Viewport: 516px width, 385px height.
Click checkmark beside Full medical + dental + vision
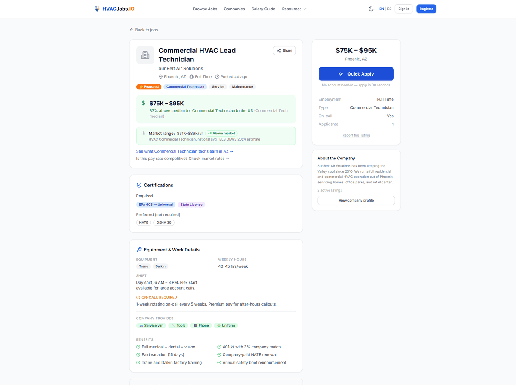click(138, 347)
